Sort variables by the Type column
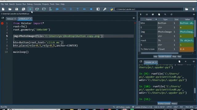This screenshot has height=110, width=197. click(165, 20)
